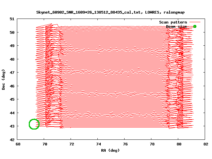
Task: Select the 'Beam size' legend label
Action: point(177,26)
